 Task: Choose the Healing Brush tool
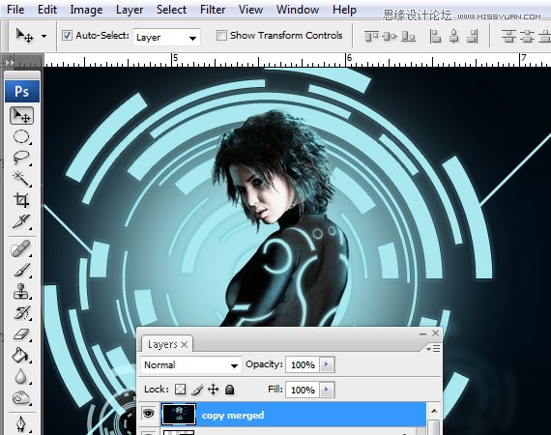[21, 248]
